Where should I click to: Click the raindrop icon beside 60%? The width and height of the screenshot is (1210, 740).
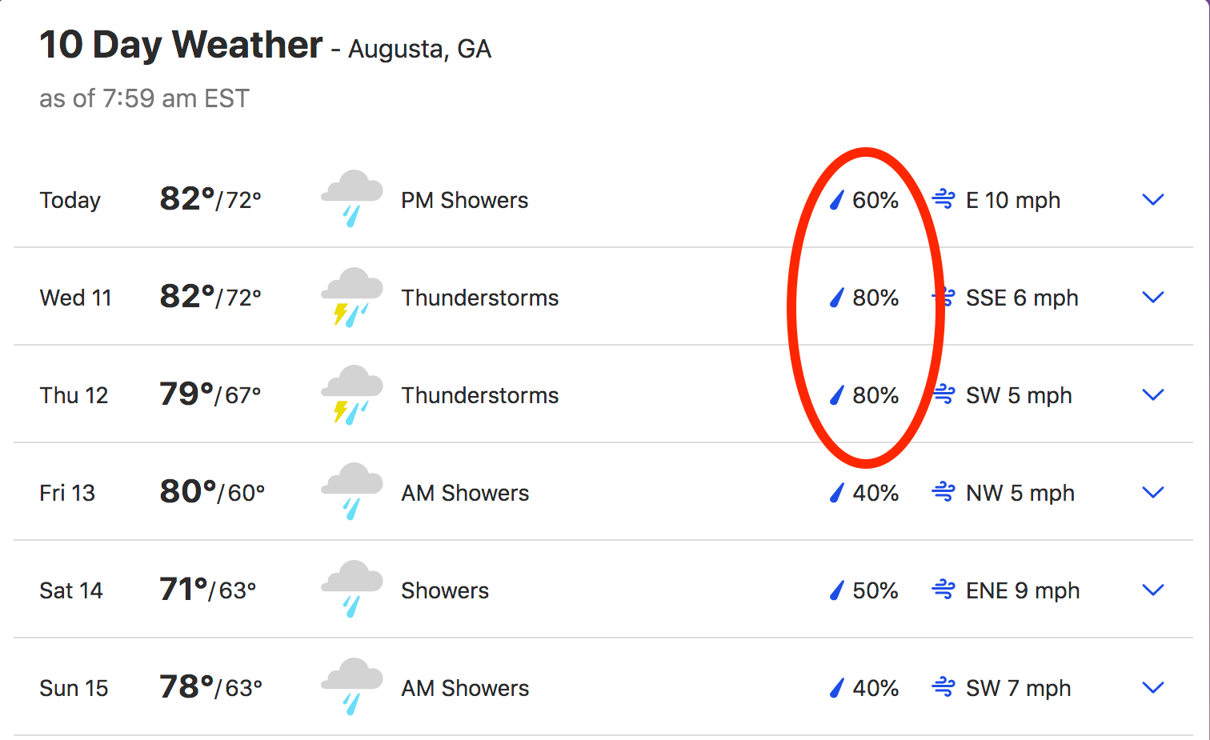pyautogui.click(x=837, y=200)
